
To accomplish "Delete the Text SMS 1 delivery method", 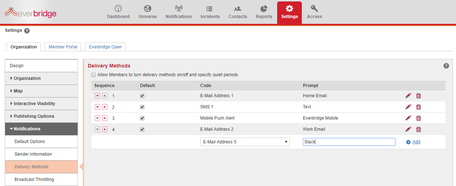I will (418, 107).
